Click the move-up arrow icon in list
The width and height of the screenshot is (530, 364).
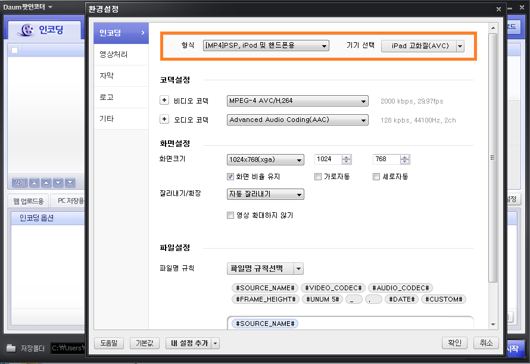[x=46, y=183]
